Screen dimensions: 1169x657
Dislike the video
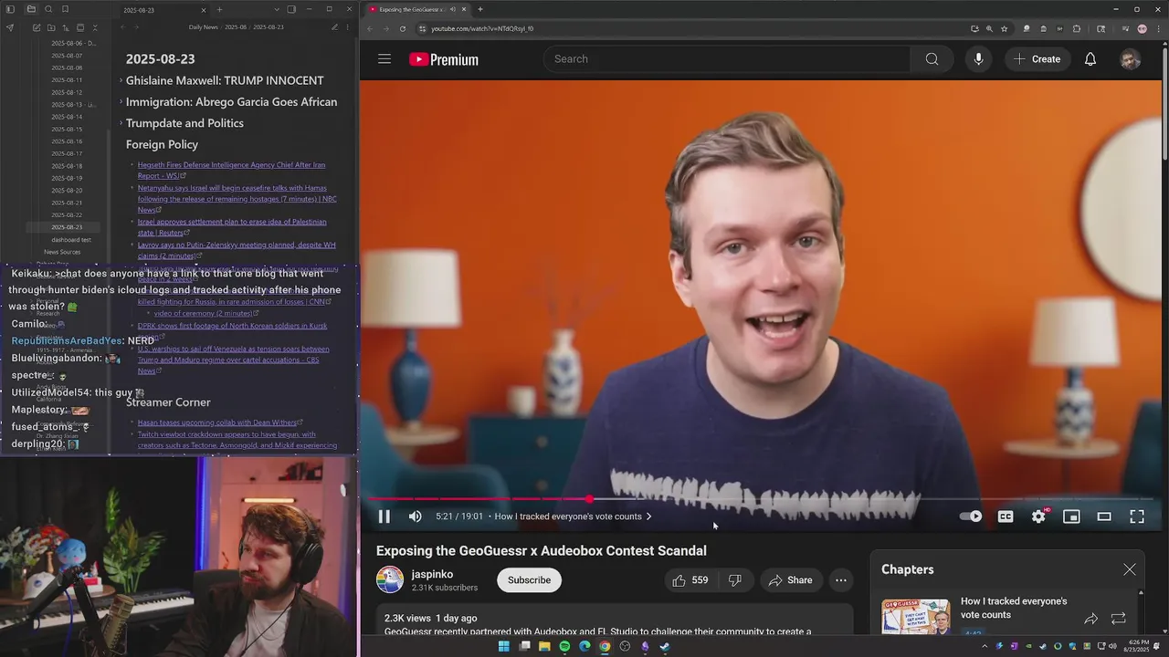[x=734, y=580]
